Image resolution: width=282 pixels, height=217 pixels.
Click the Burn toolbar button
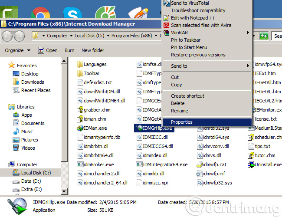coord(69,50)
